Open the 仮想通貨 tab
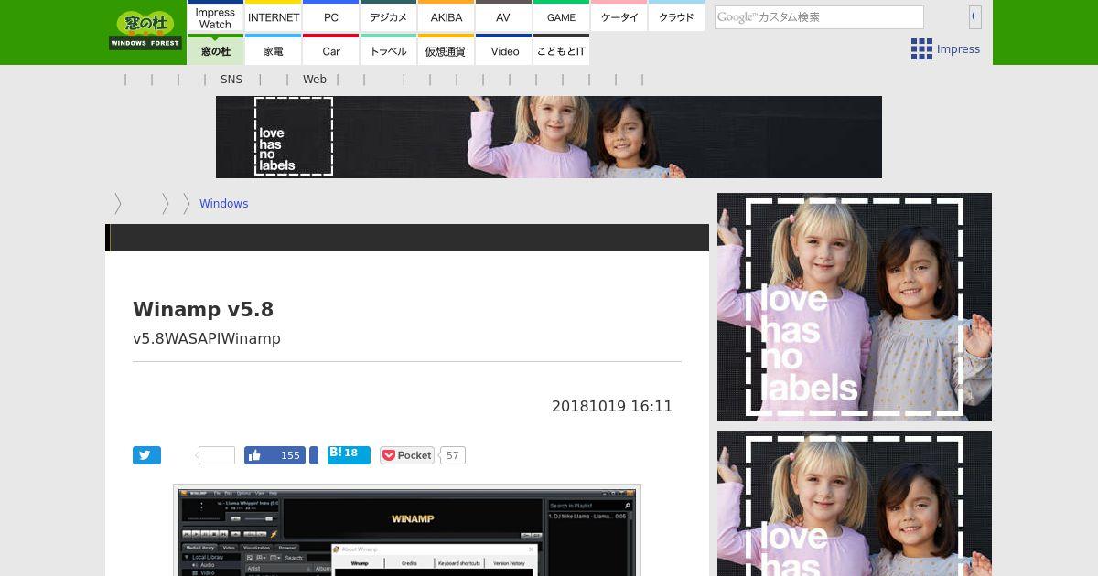This screenshot has width=1098, height=576. (x=447, y=50)
